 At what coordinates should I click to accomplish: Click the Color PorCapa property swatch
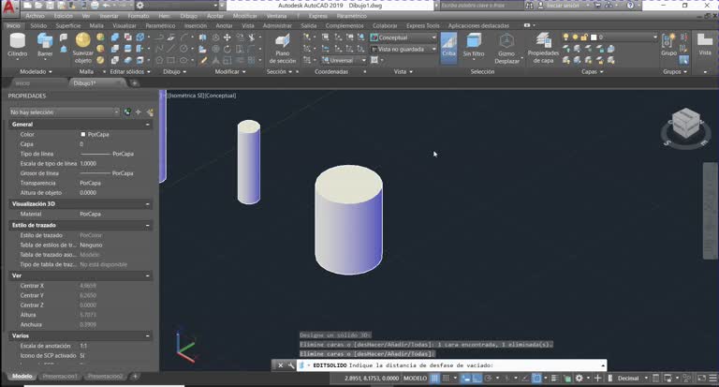(83, 135)
